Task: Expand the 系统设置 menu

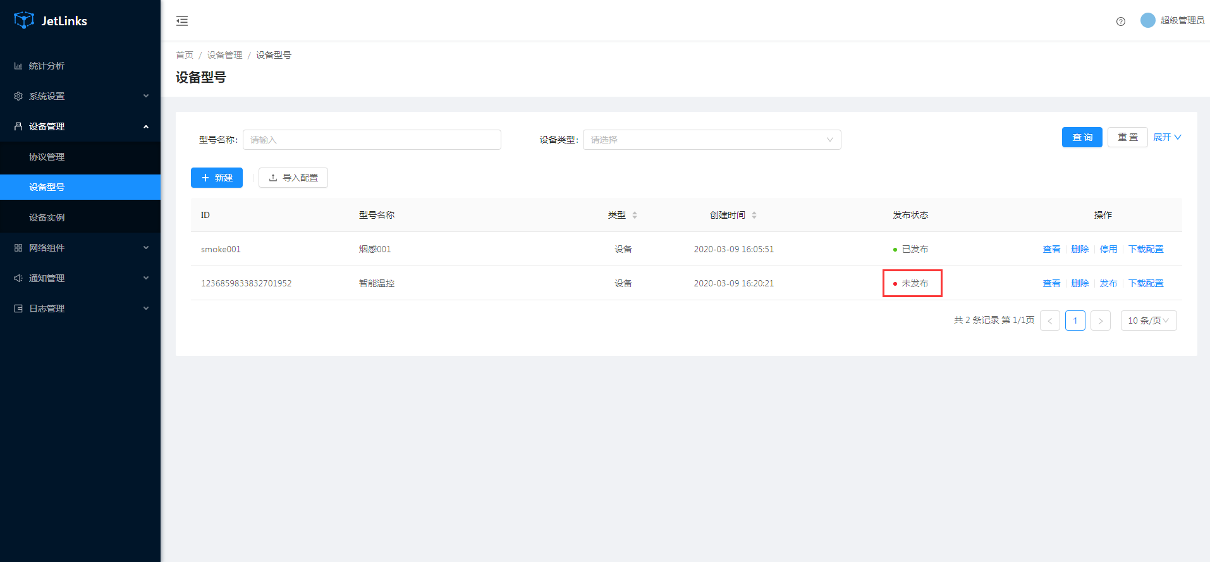Action: tap(80, 96)
